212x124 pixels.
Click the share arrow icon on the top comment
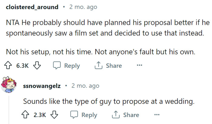click(98, 66)
